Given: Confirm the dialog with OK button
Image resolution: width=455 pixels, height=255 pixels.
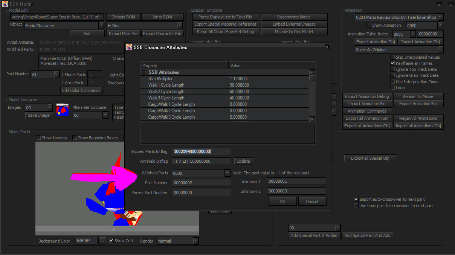Looking at the screenshot, I should (282, 202).
